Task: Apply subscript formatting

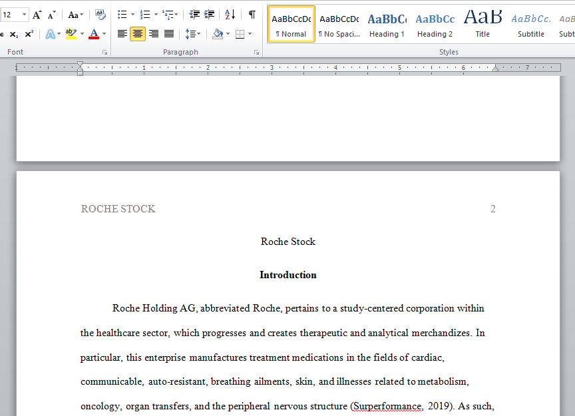Action: (14, 34)
